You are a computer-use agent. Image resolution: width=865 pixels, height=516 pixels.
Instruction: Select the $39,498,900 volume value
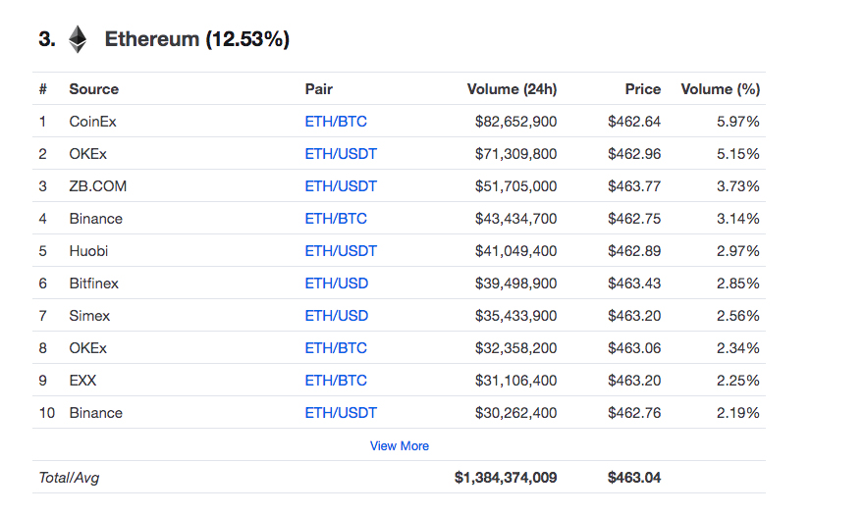pos(515,284)
